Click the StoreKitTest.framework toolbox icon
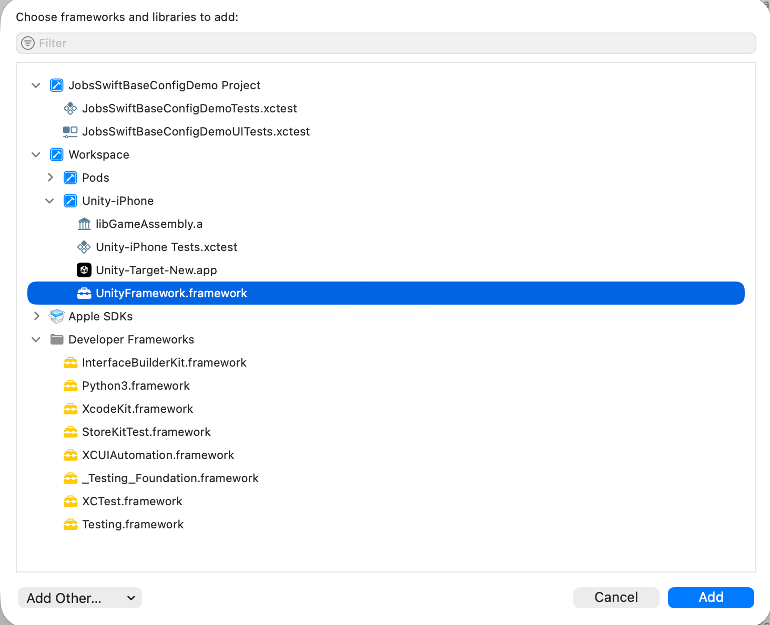770x625 pixels. point(70,432)
